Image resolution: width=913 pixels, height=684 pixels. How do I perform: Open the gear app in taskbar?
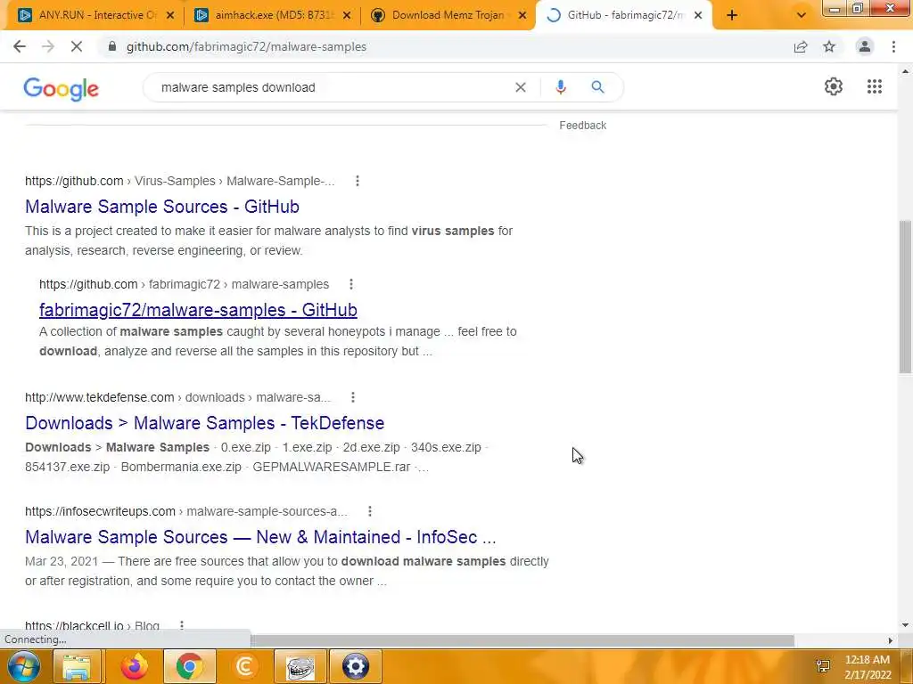pos(356,666)
